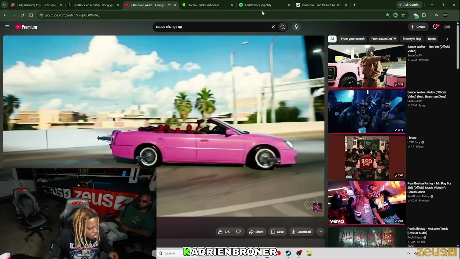460x259 pixels.
Task: Show hidden system tray icons
Action: pyautogui.click(x=409, y=253)
